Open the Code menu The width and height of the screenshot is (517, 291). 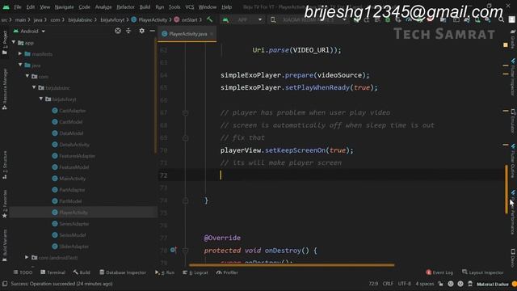(x=84, y=7)
